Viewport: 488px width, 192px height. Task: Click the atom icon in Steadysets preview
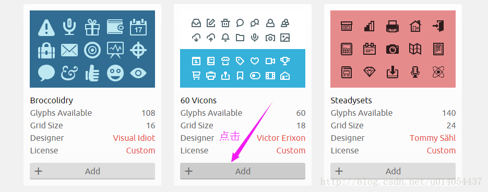click(x=438, y=72)
